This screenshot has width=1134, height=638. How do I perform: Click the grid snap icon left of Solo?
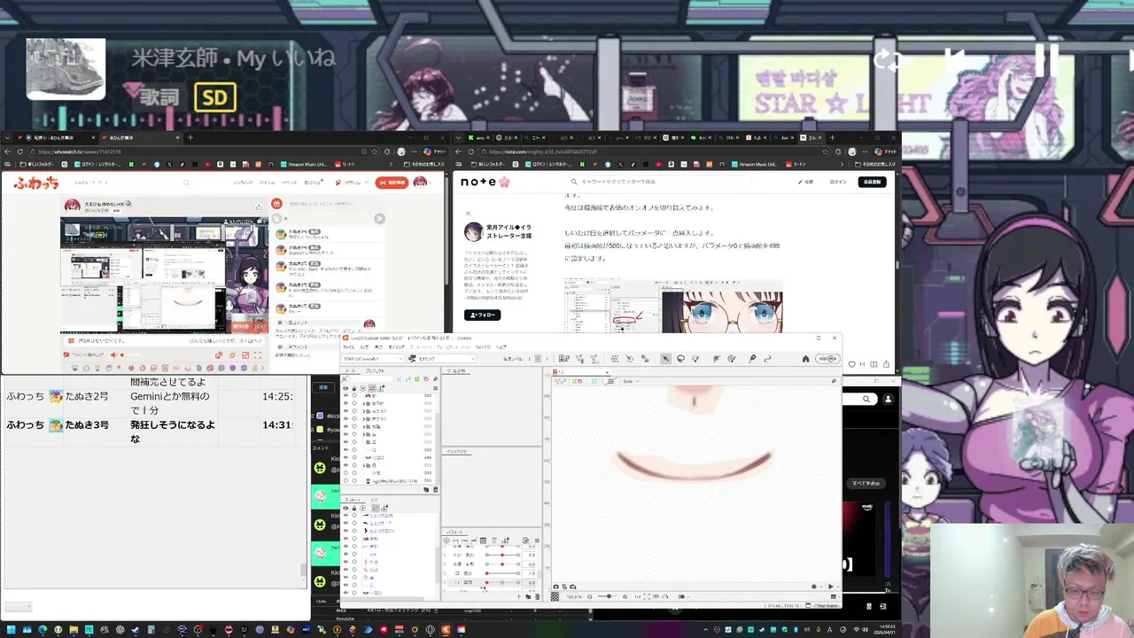coord(610,381)
